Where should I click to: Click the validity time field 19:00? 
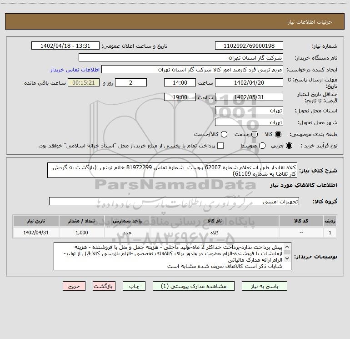(180, 97)
